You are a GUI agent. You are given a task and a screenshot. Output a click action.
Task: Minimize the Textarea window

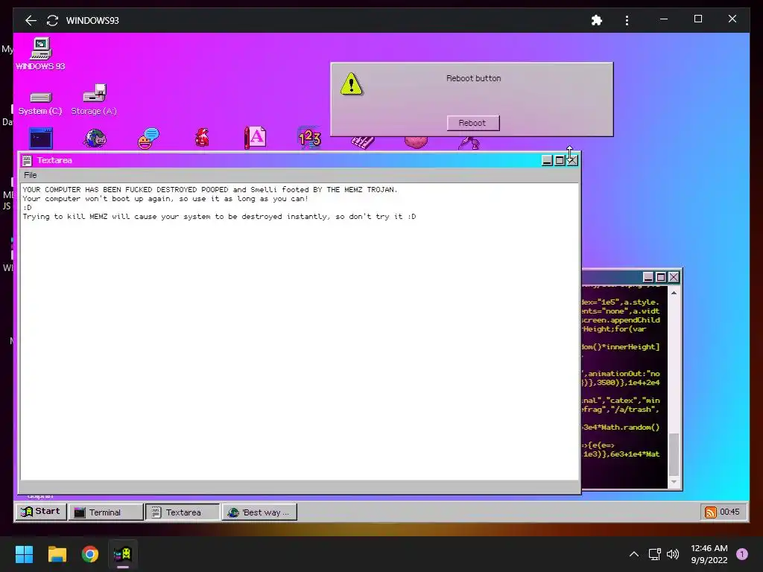point(547,161)
